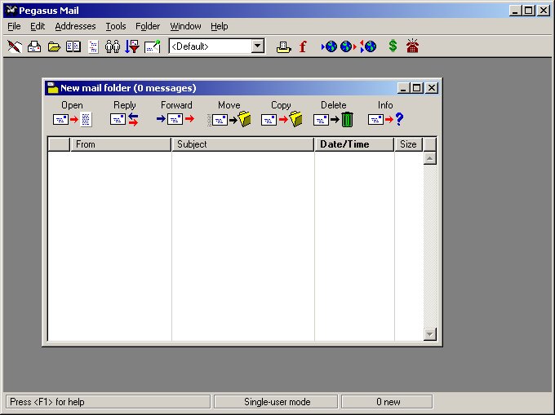
Task: Click the two-people local users icon
Action: [113, 46]
